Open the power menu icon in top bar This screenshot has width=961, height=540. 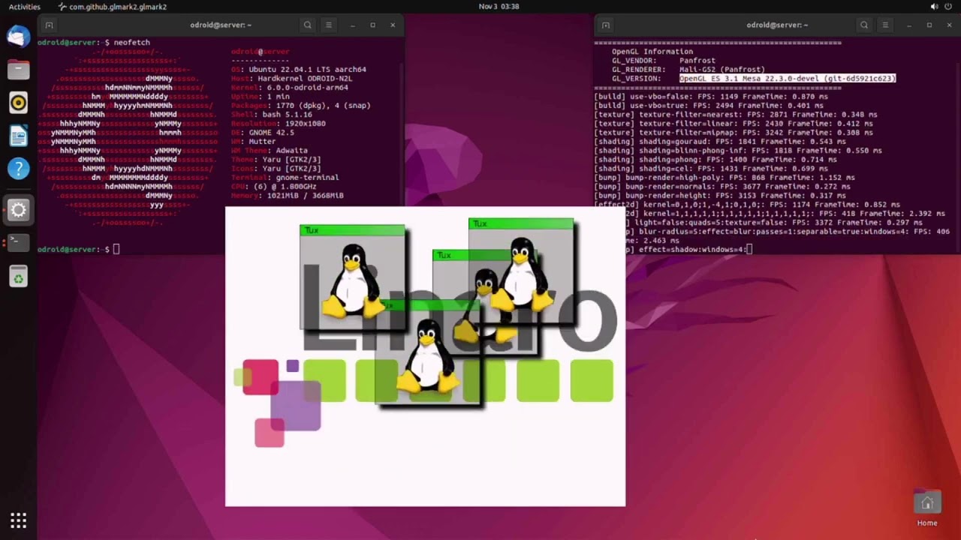click(949, 7)
